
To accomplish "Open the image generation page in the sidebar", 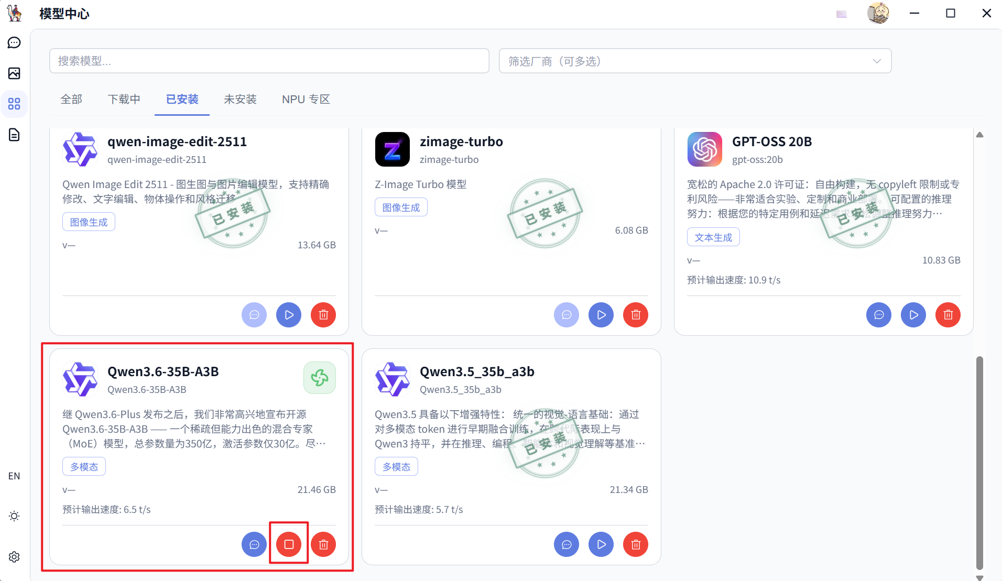I will click(x=14, y=73).
